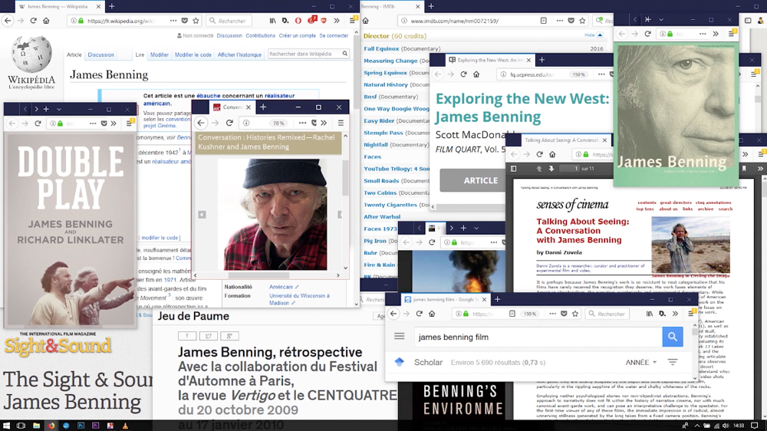Click the james benning film search field
Viewport: 767px width, 431px height.
click(x=538, y=337)
